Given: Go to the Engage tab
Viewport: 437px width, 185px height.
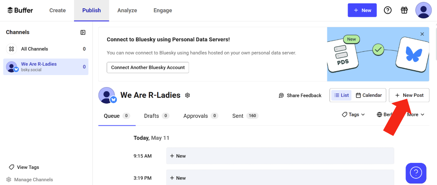Looking at the screenshot, I should pyautogui.click(x=163, y=10).
